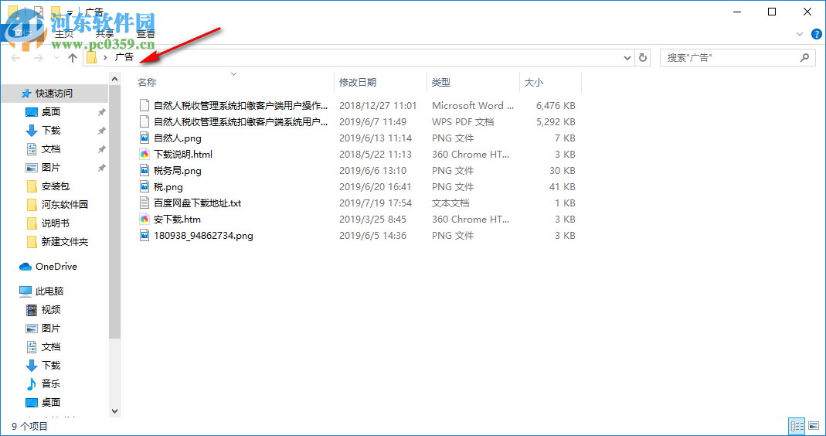Refresh the 广告 folder view
Viewport: 826px width, 436px height.
[x=643, y=57]
